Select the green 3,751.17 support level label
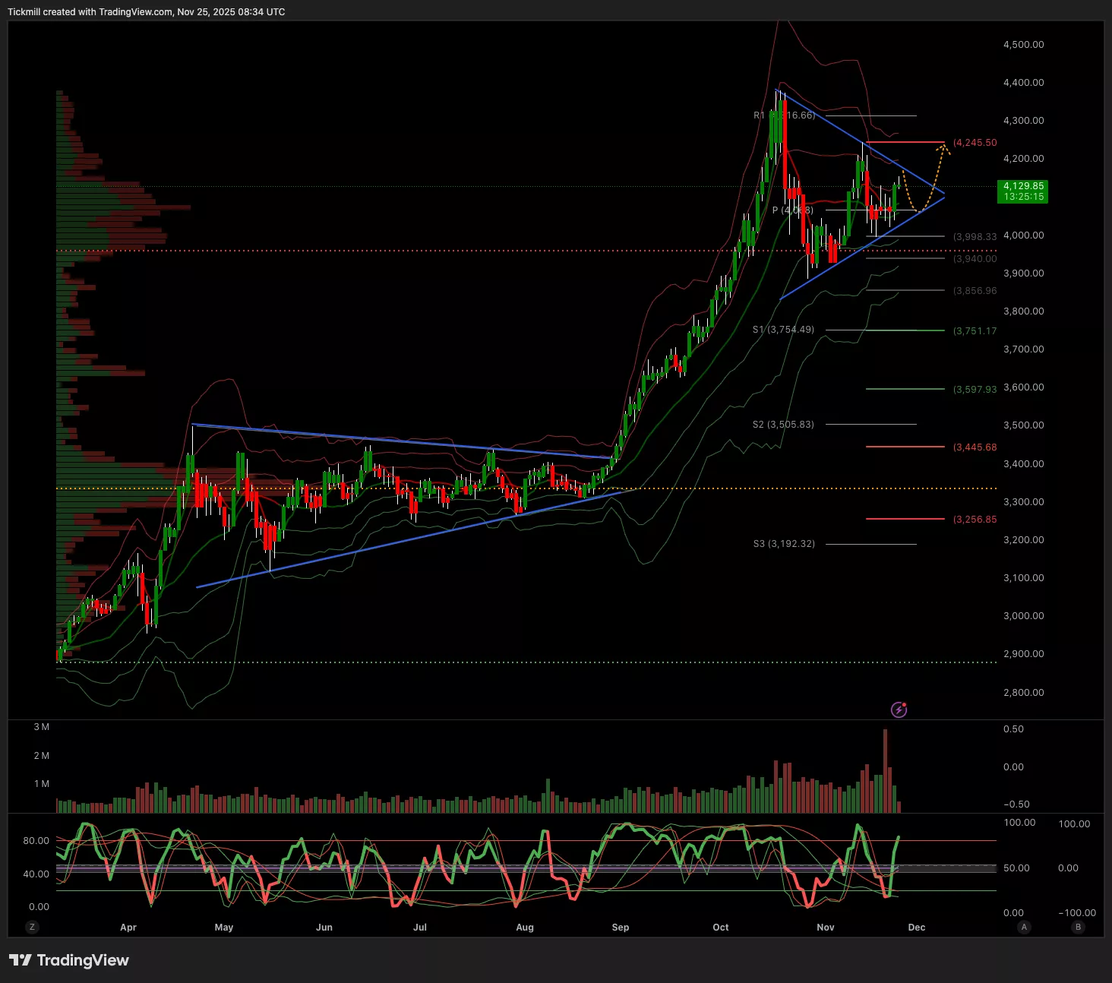The width and height of the screenshot is (1112, 983). (x=975, y=331)
